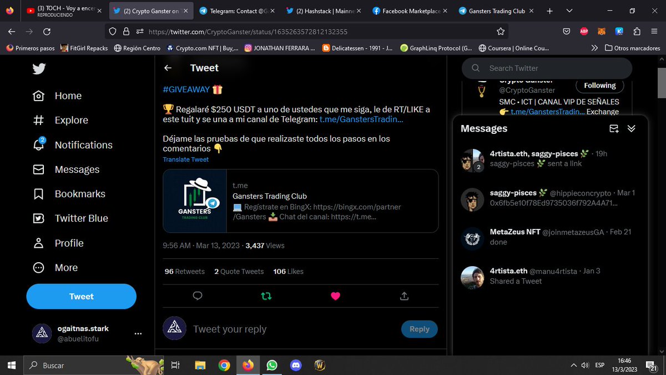Open WhatsApp from the taskbar
Image resolution: width=666 pixels, height=375 pixels.
(x=271, y=365)
